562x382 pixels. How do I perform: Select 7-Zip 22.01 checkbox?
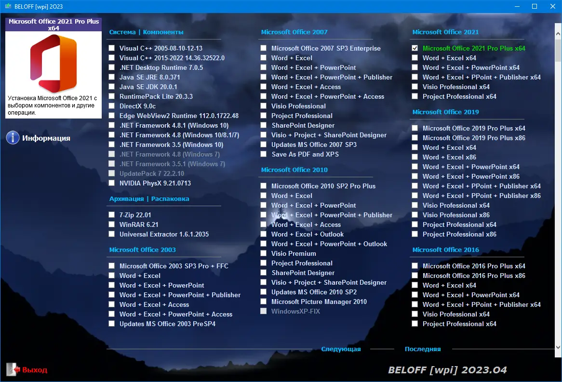pyautogui.click(x=112, y=215)
